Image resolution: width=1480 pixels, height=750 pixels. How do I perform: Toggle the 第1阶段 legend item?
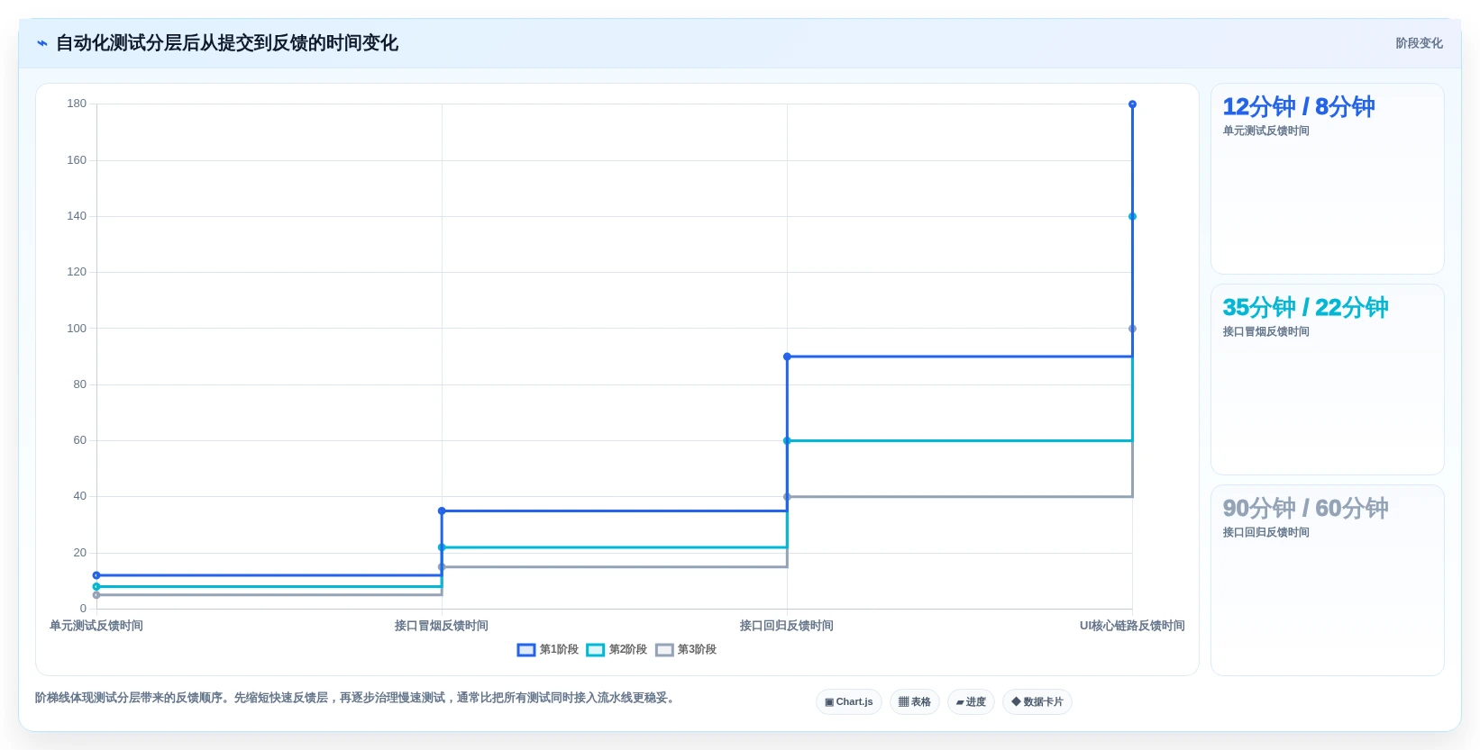548,649
